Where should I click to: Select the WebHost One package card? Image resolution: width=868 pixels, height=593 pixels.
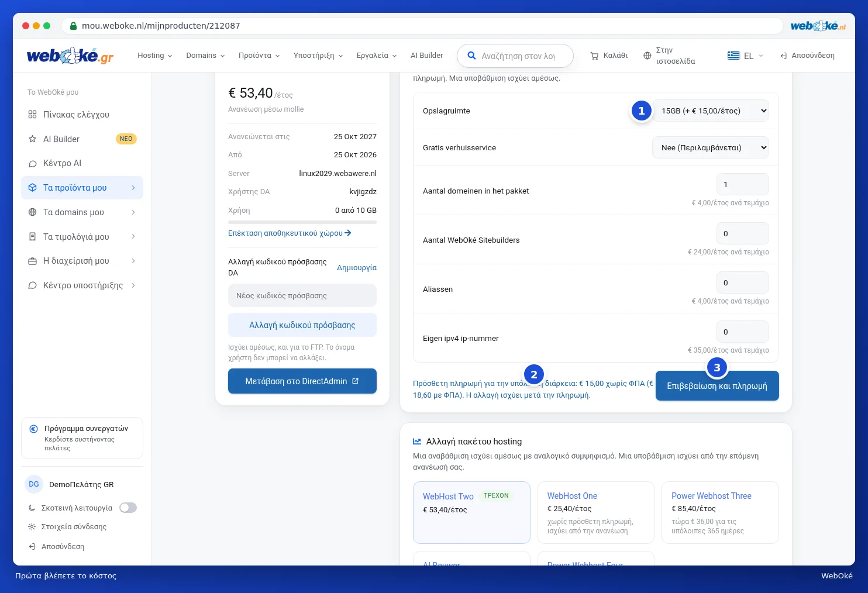tap(595, 512)
